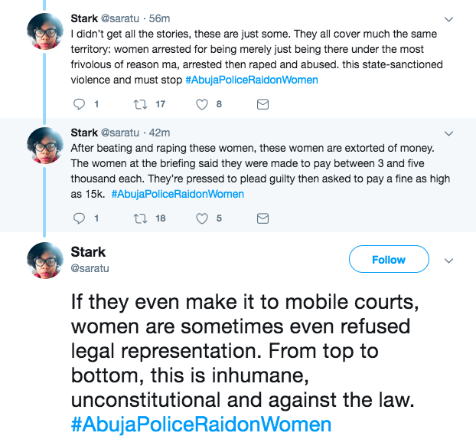
Task: Click Stark's avatar on the 42m tweet
Action: click(45, 146)
